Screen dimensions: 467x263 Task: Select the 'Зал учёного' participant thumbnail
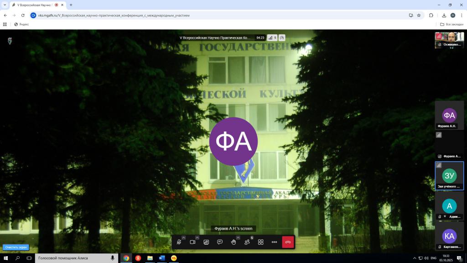[449, 176]
